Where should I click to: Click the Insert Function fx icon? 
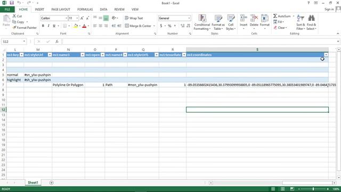pos(57,42)
